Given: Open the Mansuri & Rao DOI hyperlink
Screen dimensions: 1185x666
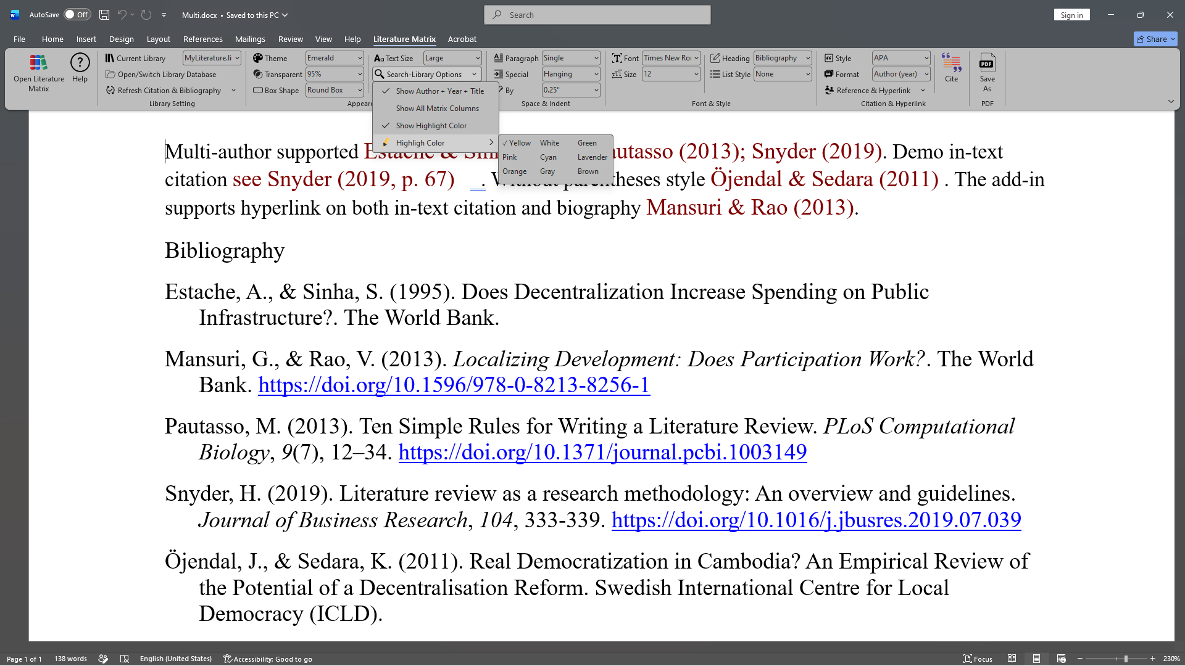Looking at the screenshot, I should [454, 385].
